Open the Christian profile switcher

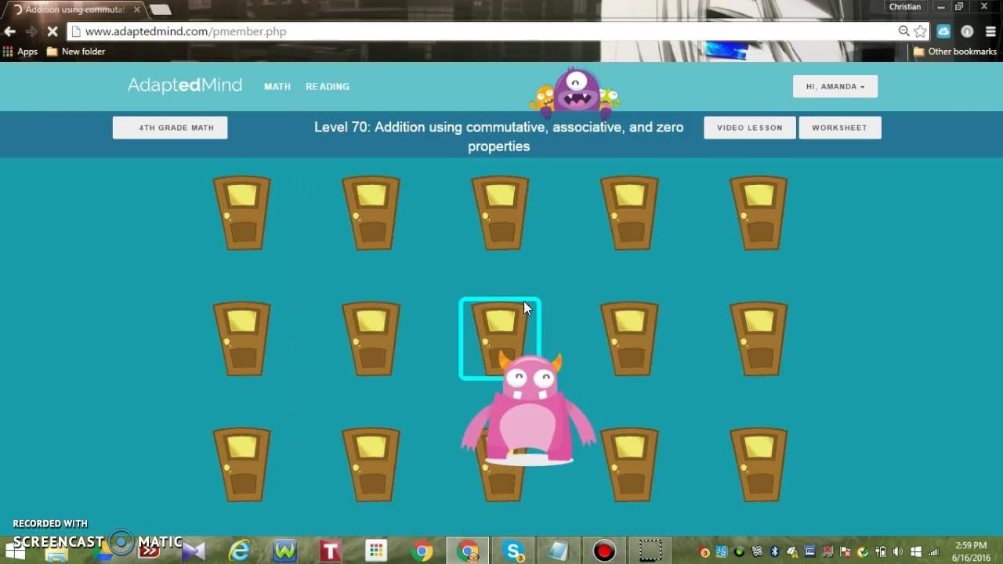point(905,6)
